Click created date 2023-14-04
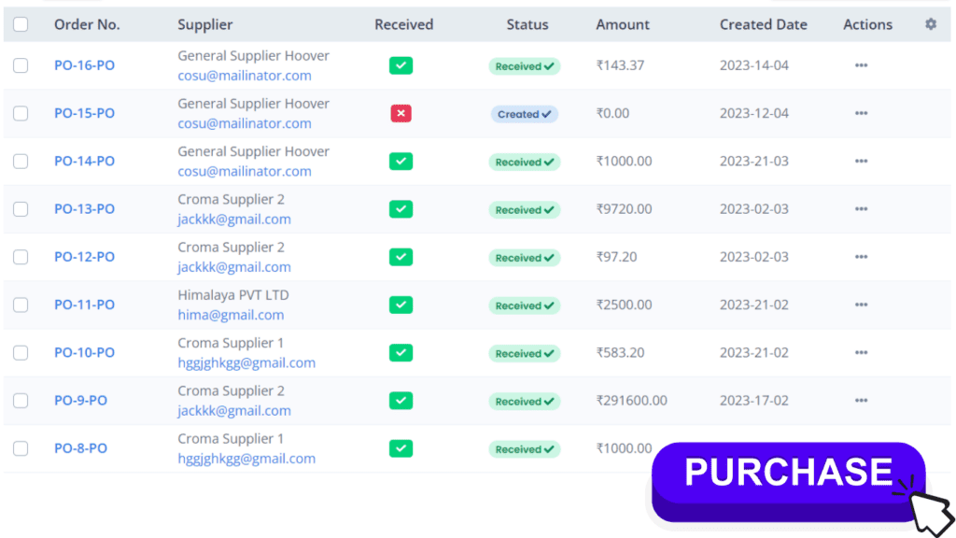This screenshot has width=956, height=538. click(x=754, y=65)
